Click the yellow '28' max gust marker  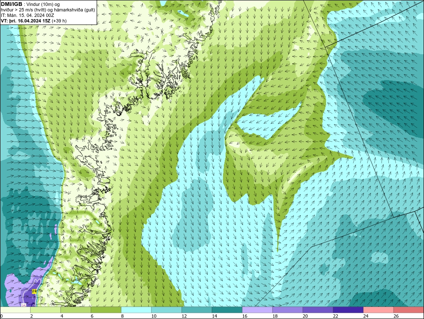point(34,291)
